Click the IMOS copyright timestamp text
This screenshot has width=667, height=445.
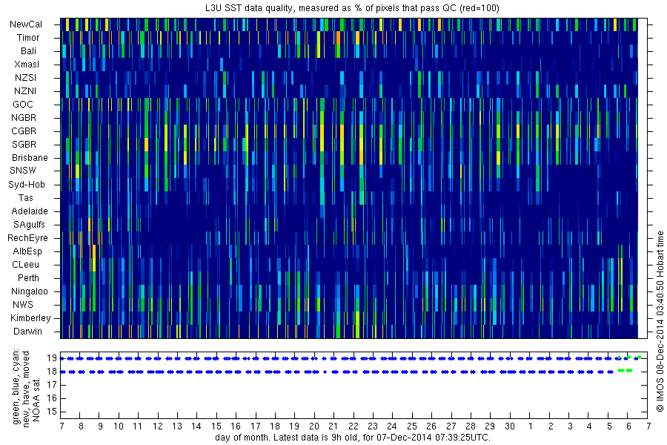coord(660,321)
